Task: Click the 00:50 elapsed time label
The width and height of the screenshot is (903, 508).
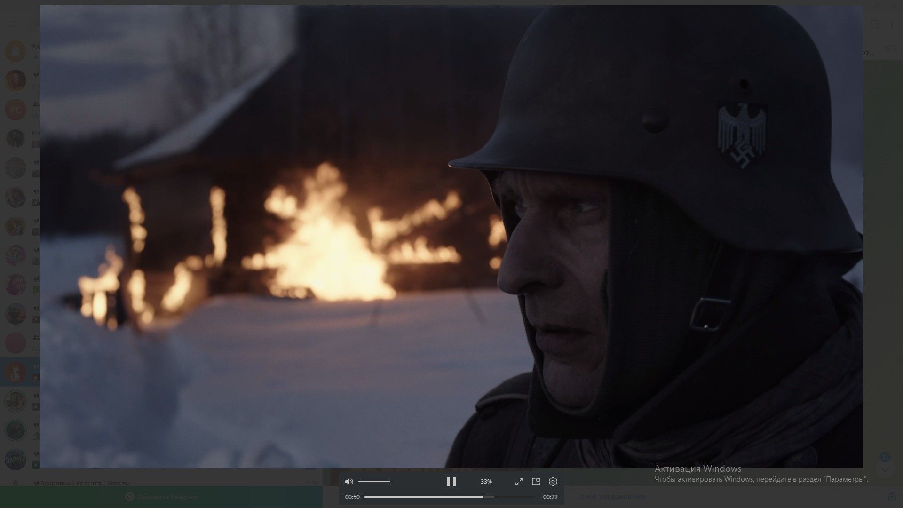Action: [x=352, y=497]
